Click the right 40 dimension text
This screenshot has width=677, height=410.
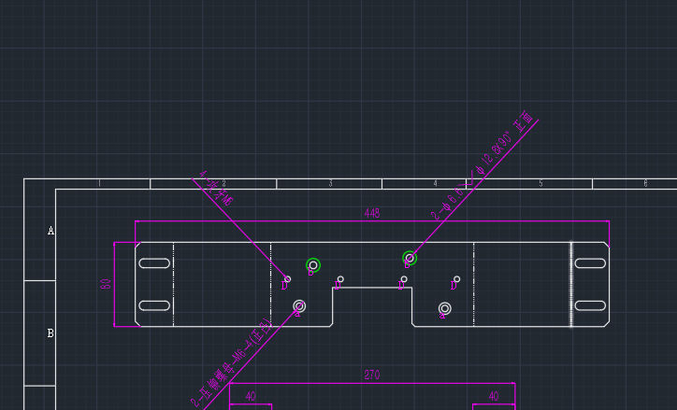[494, 397]
